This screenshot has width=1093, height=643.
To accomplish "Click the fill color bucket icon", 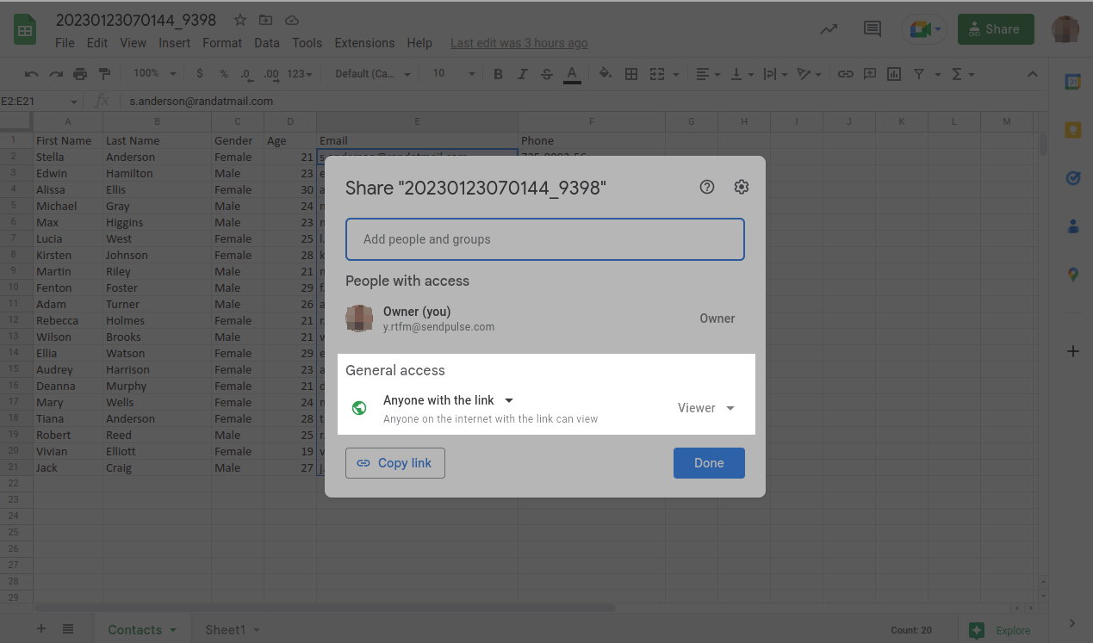I will [605, 74].
